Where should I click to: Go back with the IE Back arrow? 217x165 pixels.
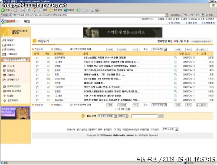click(3, 10)
